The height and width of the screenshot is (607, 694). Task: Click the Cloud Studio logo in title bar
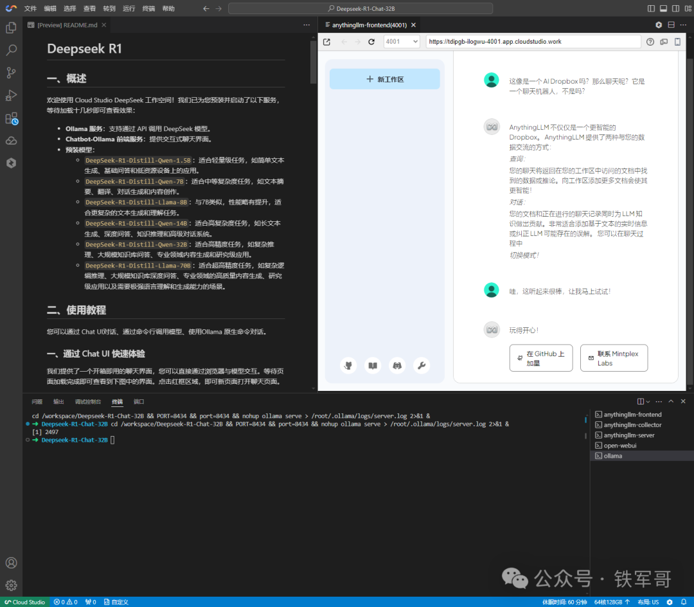[11, 8]
